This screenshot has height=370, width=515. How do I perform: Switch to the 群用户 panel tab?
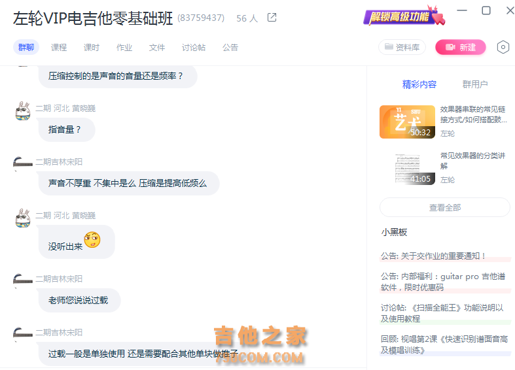click(475, 84)
